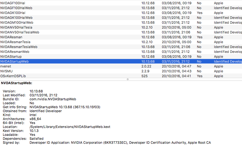The width and height of the screenshot is (242, 155).
Task: Click Last Modified value in details
Action: [44, 95]
